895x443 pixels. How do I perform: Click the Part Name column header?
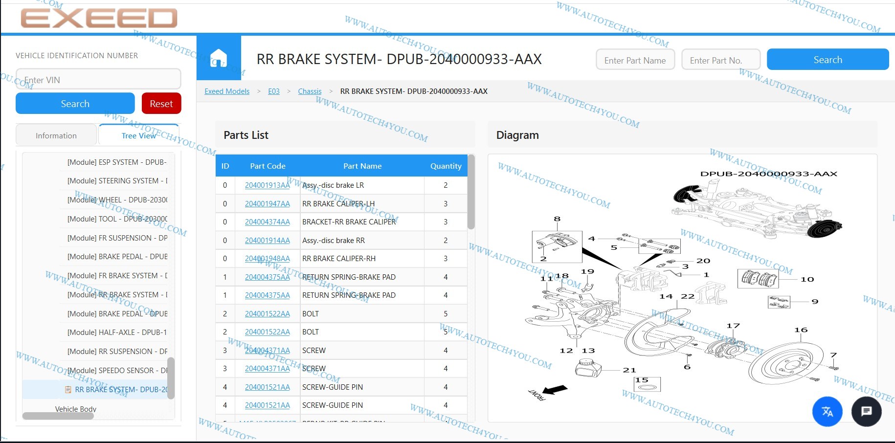362,166
